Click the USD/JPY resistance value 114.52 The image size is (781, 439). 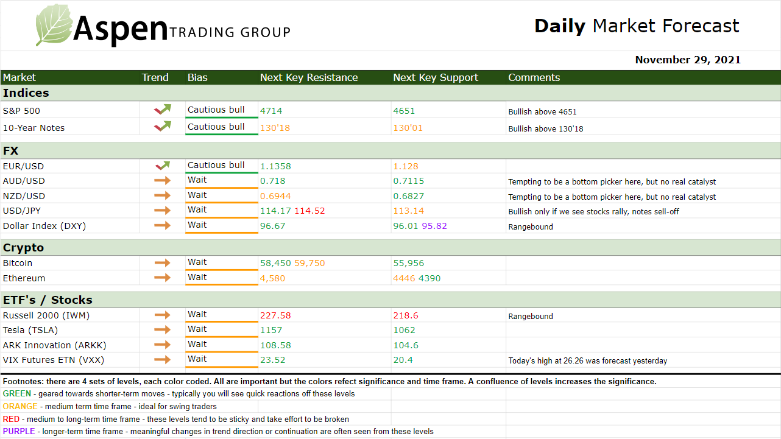pos(309,211)
